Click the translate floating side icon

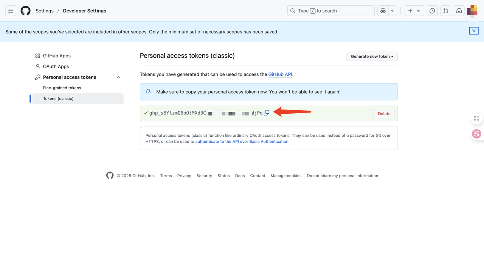[x=476, y=134]
